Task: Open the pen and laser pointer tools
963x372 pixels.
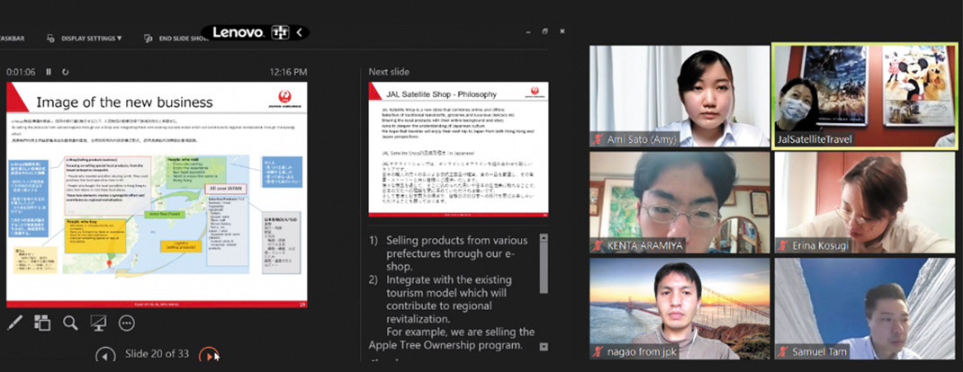Action: (14, 323)
